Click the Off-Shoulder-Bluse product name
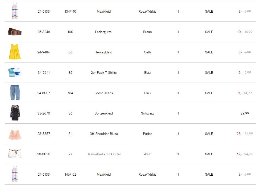 (x=104, y=134)
